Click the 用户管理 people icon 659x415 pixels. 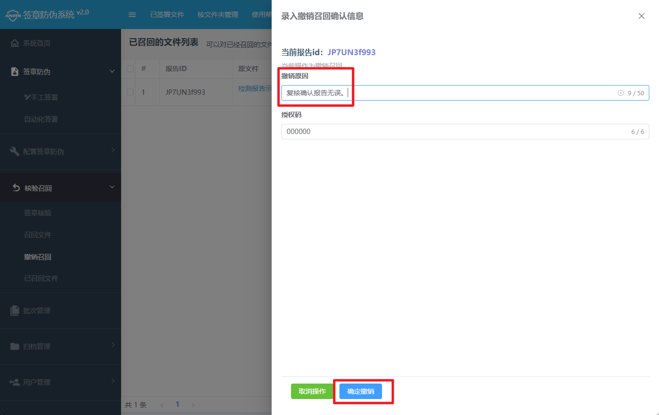click(x=15, y=382)
